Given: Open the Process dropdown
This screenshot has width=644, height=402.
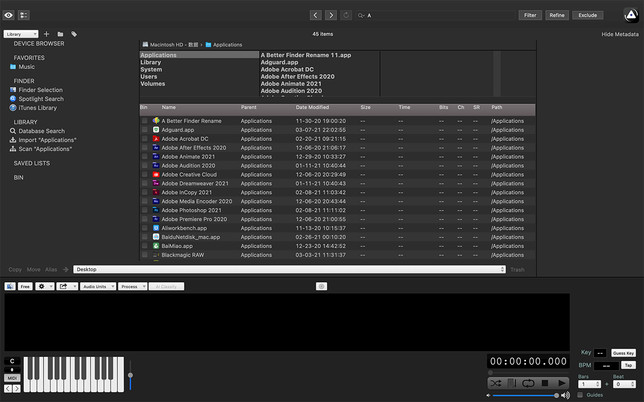Looking at the screenshot, I should pyautogui.click(x=133, y=286).
